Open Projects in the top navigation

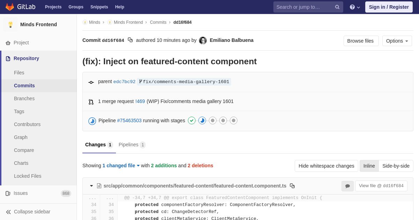(x=53, y=7)
